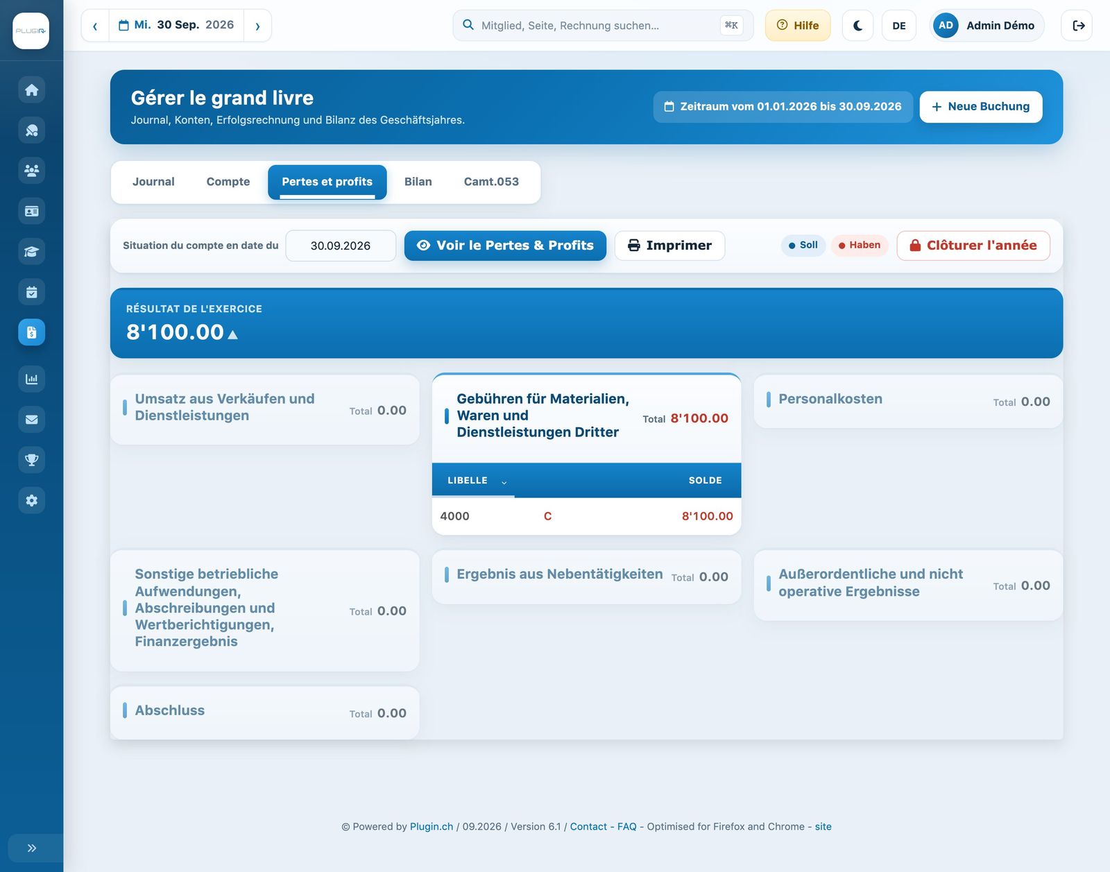The height and width of the screenshot is (872, 1110).
Task: Click the logout icon
Action: 1077,26
